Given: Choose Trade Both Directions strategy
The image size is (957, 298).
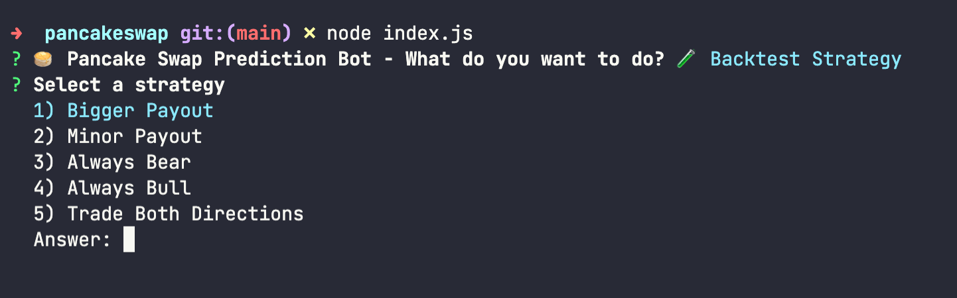Looking at the screenshot, I should pos(169,214).
